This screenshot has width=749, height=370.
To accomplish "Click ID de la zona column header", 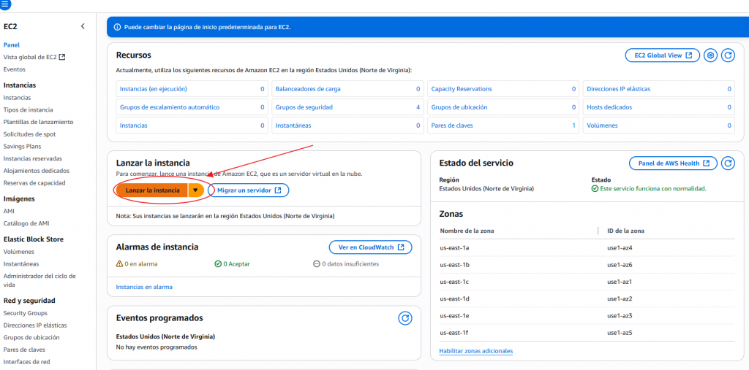I will (x=625, y=231).
